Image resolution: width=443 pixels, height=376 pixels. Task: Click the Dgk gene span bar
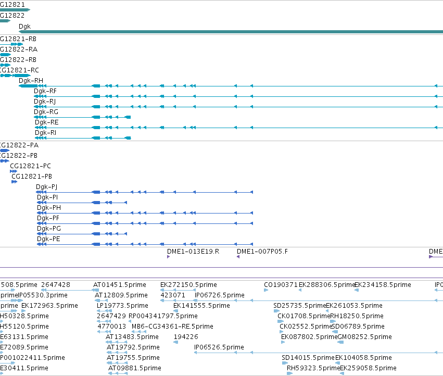[231, 32]
